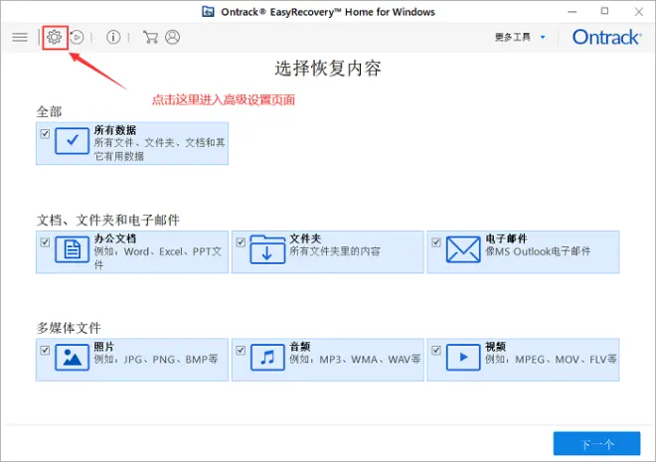The width and height of the screenshot is (656, 462).
Task: Select the 办公文档 title text
Action: pos(115,238)
